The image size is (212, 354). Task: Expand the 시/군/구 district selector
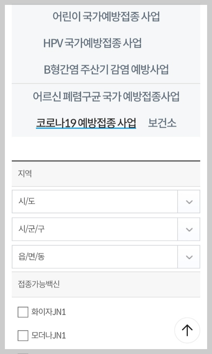tap(95, 229)
